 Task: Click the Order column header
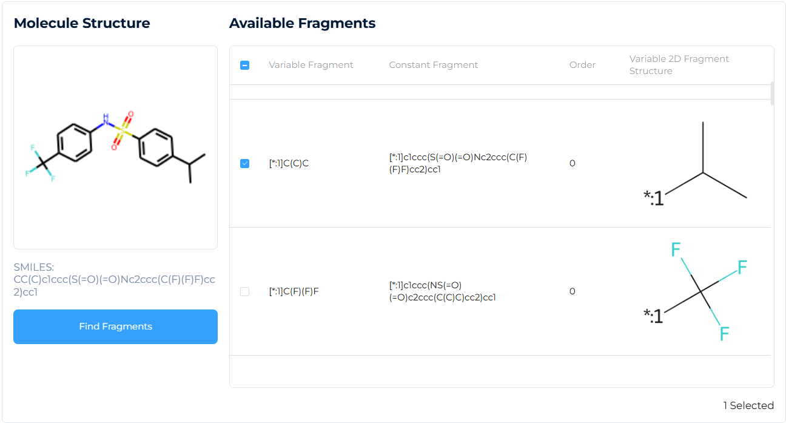[582, 65]
